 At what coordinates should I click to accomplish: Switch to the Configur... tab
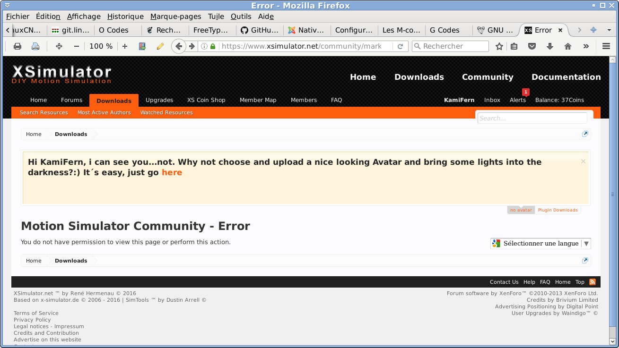[x=354, y=30]
